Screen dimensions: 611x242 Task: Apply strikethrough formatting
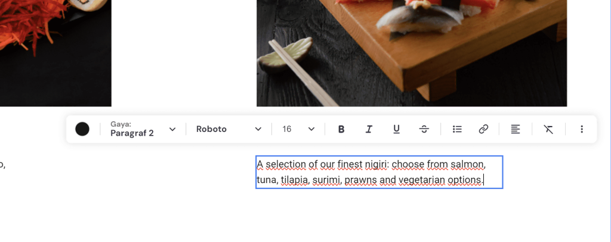[x=424, y=129]
